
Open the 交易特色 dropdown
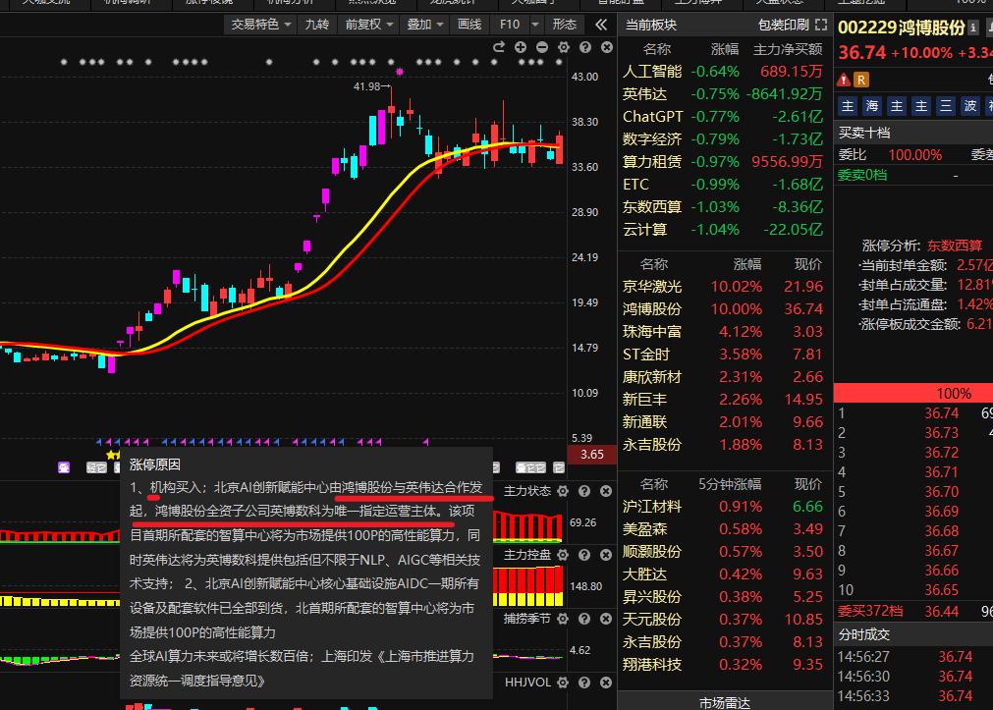pos(260,25)
